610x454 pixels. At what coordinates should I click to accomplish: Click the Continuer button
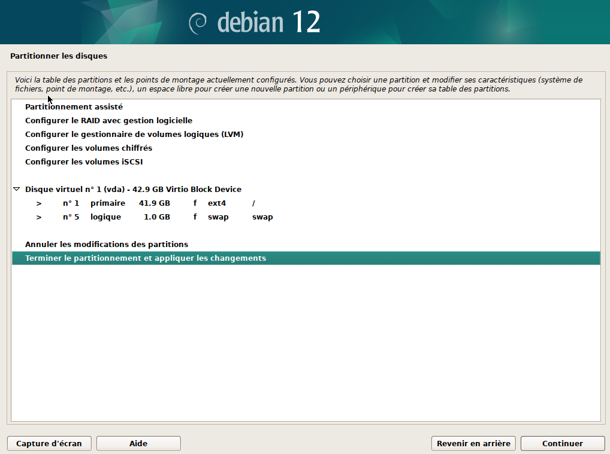pos(563,443)
